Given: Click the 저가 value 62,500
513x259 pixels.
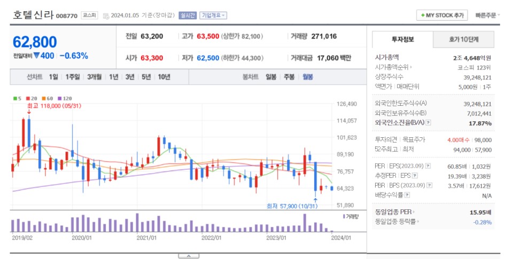Looking at the screenshot, I should [x=208, y=58].
